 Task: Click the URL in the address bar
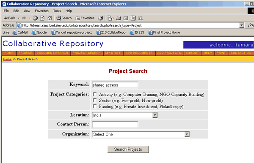coord(82,25)
